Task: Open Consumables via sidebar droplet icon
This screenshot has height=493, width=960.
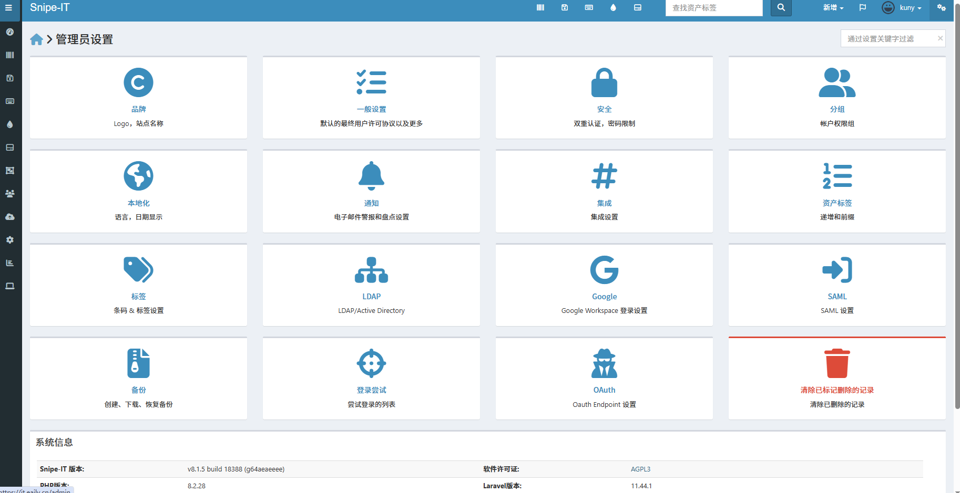Action: point(10,124)
